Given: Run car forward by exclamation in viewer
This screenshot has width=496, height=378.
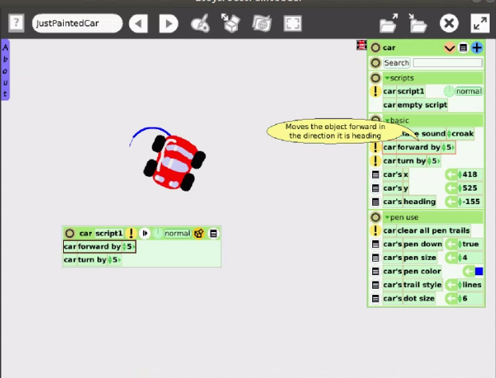Looking at the screenshot, I should (375, 148).
